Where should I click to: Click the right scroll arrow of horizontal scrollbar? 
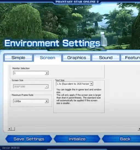point(139,129)
